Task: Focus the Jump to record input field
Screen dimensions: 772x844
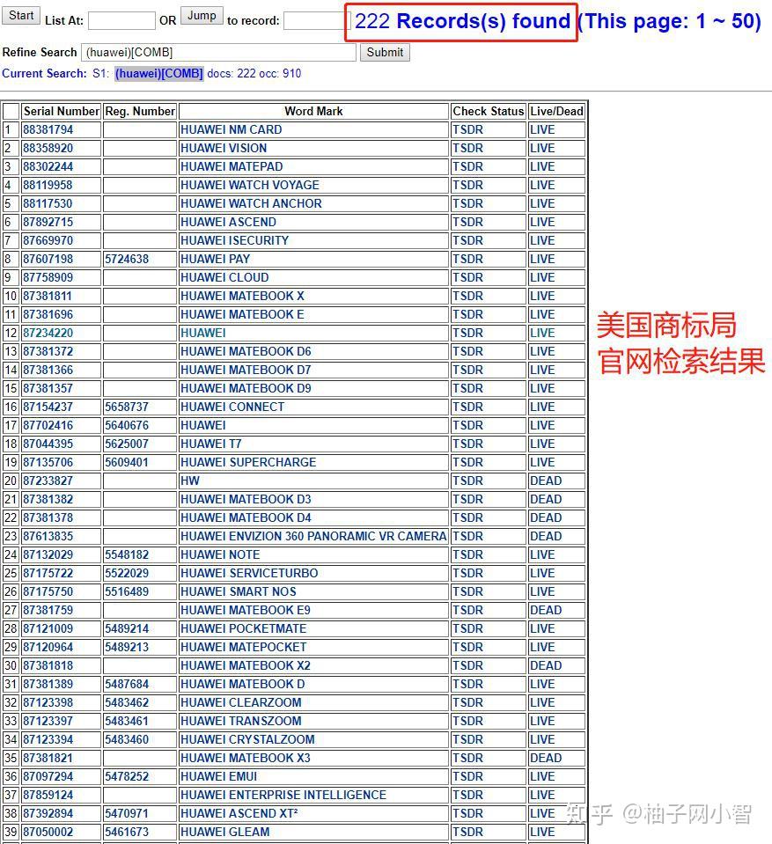Action: pos(317,21)
